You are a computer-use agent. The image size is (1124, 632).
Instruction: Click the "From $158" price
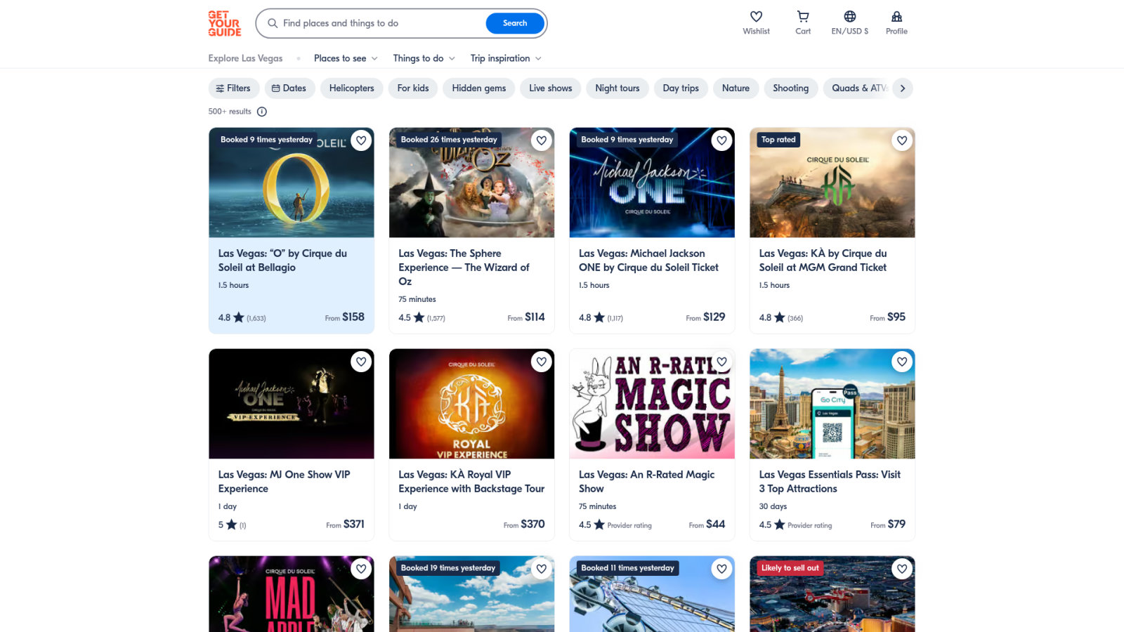click(344, 317)
